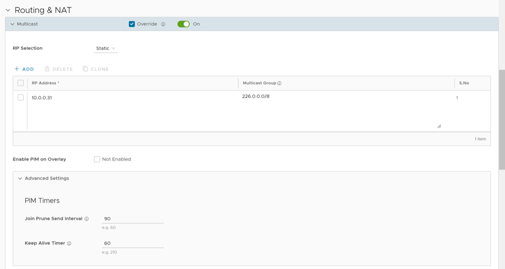
Task: Collapse the Advanced Settings panel
Action: click(20, 179)
